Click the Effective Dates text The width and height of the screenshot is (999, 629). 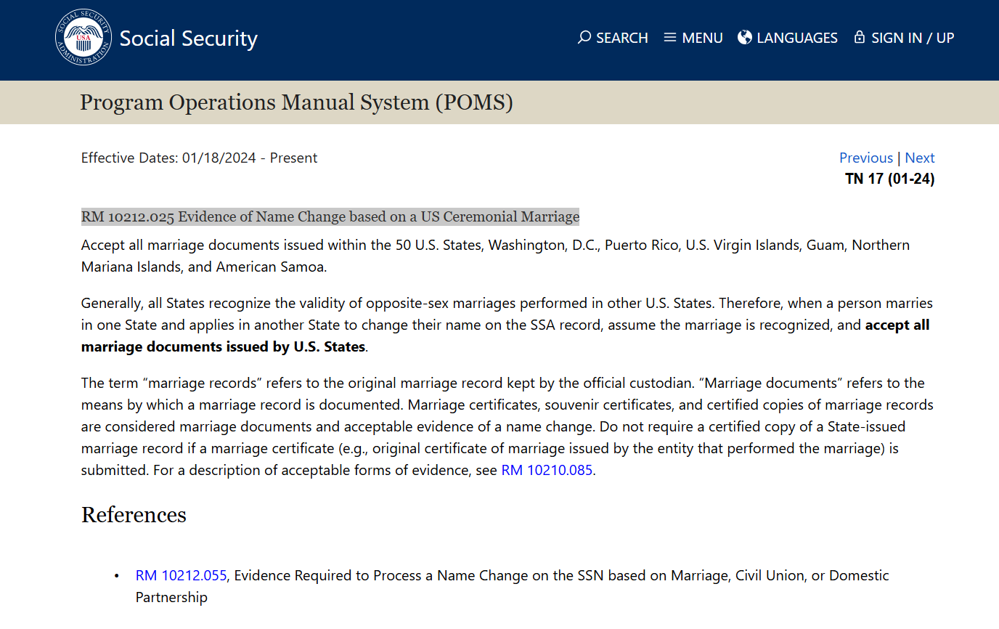coord(199,158)
